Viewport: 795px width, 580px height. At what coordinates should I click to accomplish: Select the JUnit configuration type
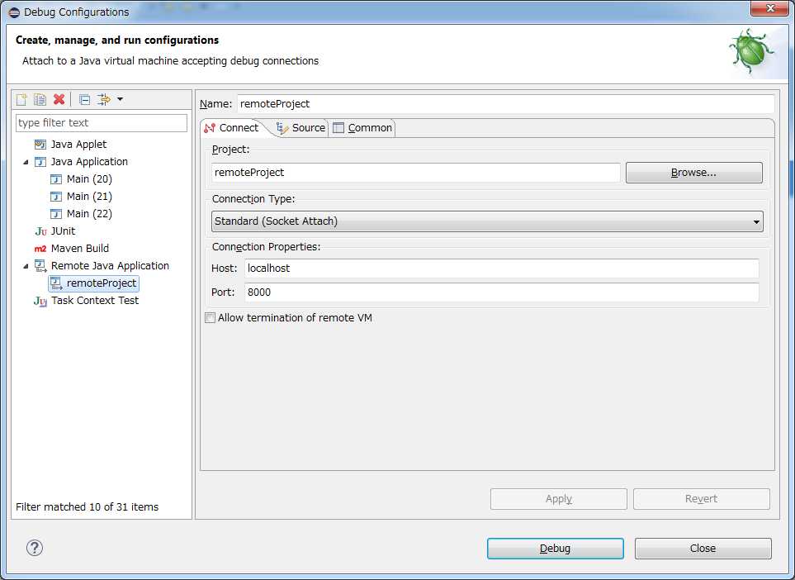tap(63, 231)
